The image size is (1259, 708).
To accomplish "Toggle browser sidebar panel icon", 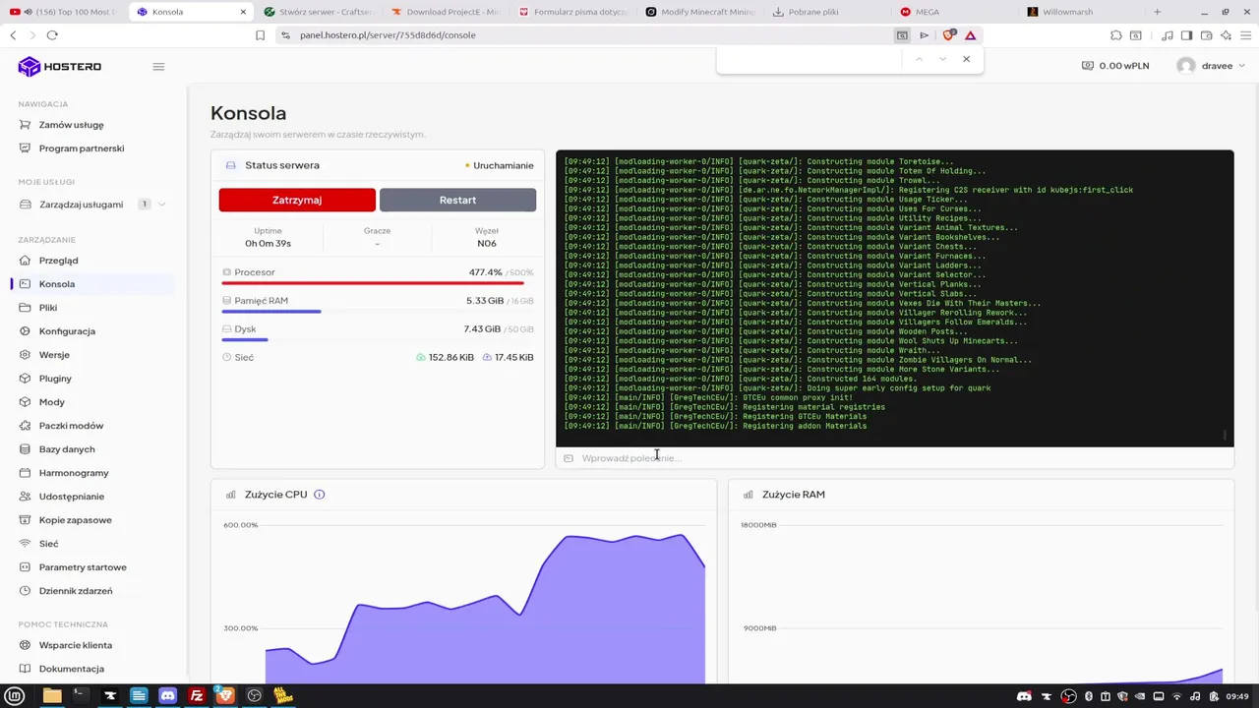I will click(1187, 35).
